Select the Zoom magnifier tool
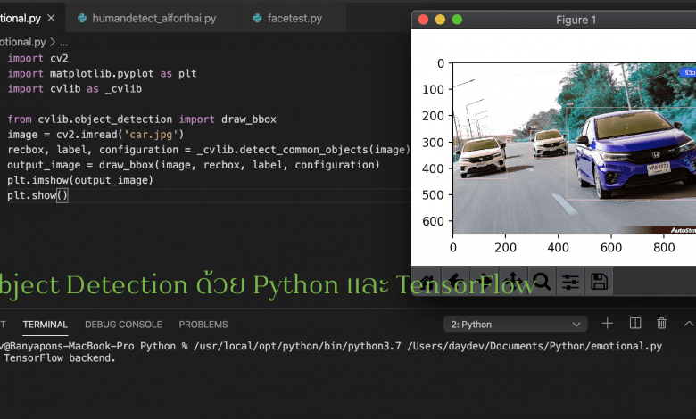 pyautogui.click(x=542, y=281)
